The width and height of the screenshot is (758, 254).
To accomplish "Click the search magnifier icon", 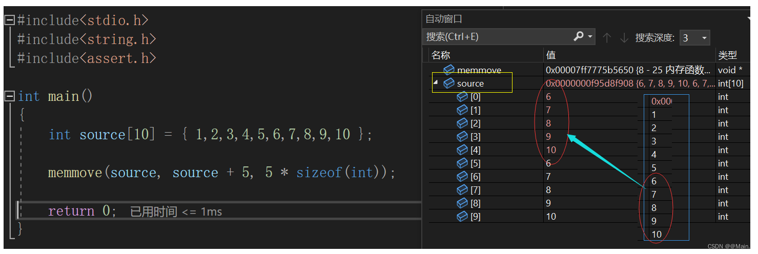I will pyautogui.click(x=579, y=36).
